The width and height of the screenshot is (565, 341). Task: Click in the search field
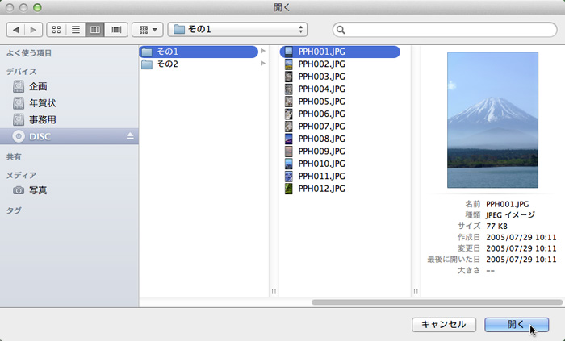[444, 30]
